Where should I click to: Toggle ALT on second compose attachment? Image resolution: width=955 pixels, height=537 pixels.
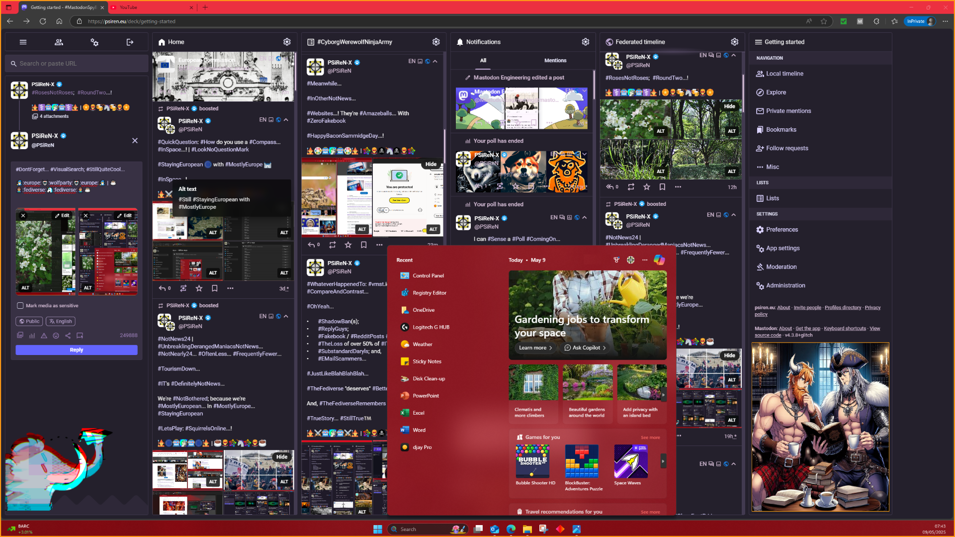pos(88,288)
